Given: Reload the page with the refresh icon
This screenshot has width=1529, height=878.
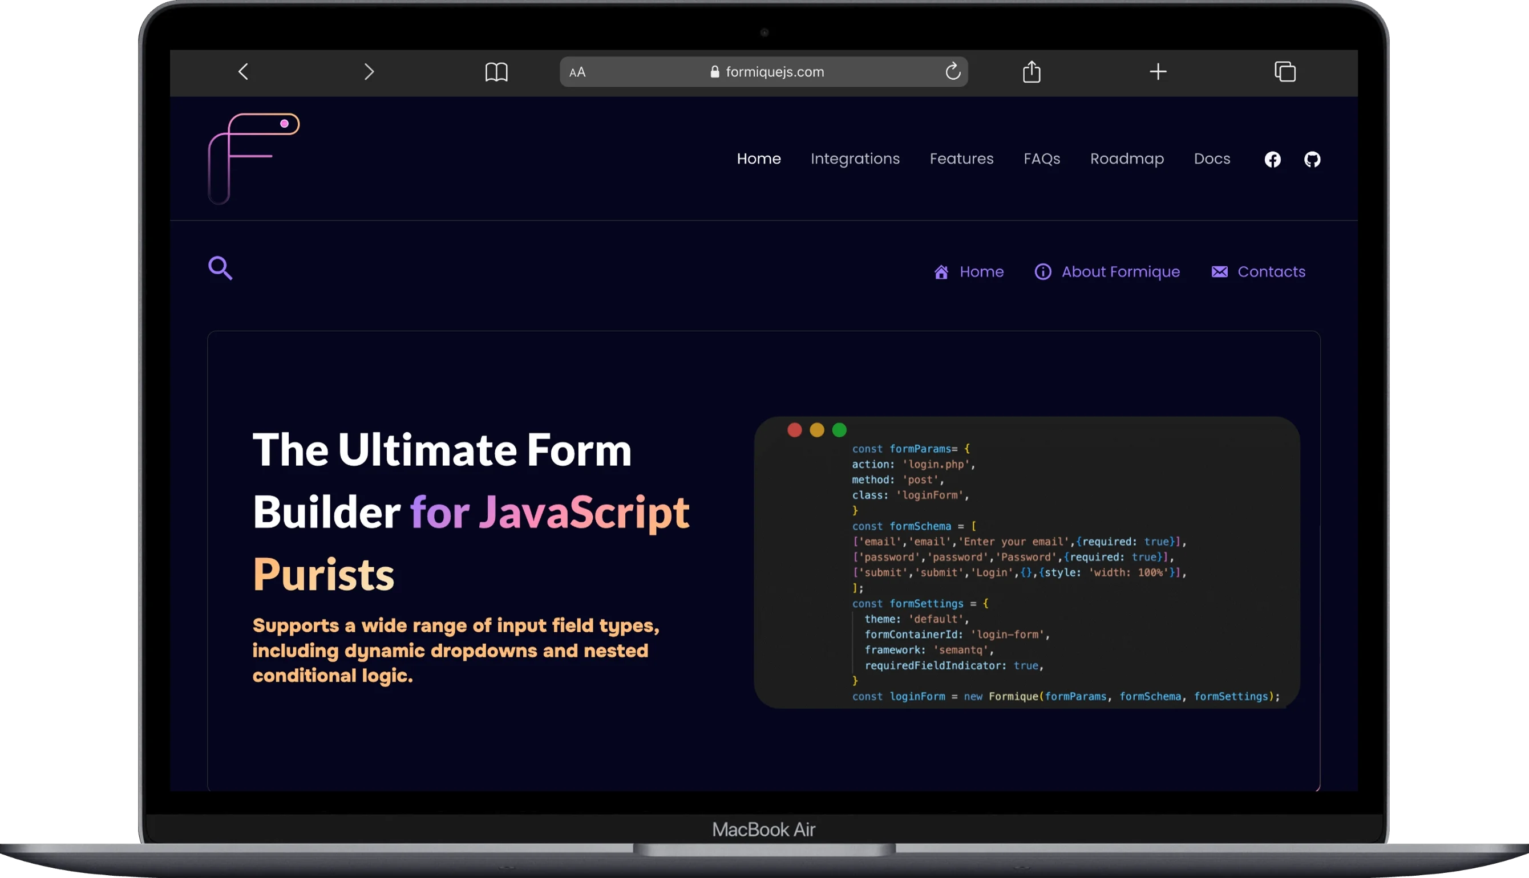Looking at the screenshot, I should coord(953,71).
